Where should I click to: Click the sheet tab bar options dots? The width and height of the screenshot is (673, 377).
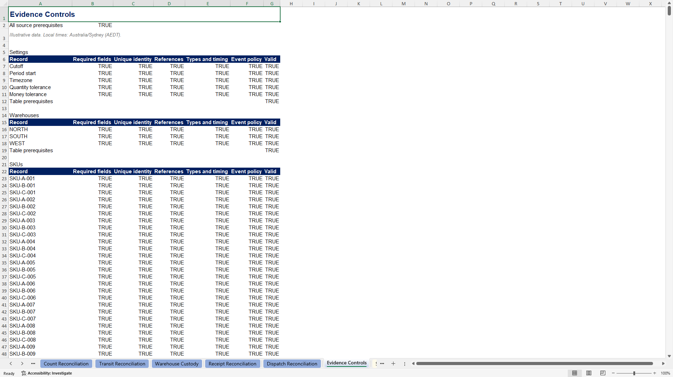click(404, 364)
